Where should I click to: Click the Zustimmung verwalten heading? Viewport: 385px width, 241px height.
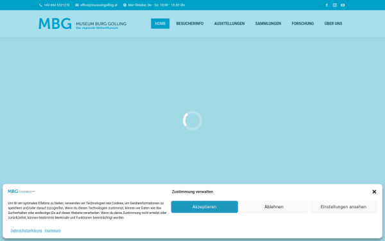coord(193,192)
